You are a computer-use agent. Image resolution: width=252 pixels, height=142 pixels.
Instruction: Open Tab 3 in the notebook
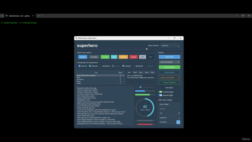(141, 73)
